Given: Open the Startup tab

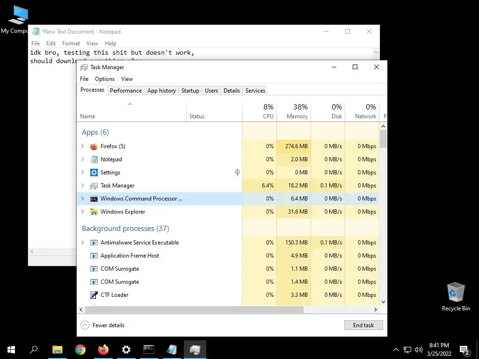Looking at the screenshot, I should 190,91.
